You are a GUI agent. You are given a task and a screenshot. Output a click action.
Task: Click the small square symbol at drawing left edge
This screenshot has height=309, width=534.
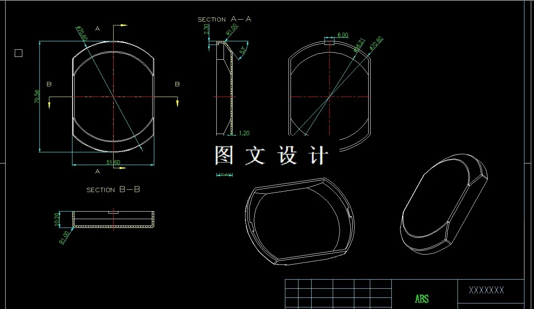(x=18, y=53)
